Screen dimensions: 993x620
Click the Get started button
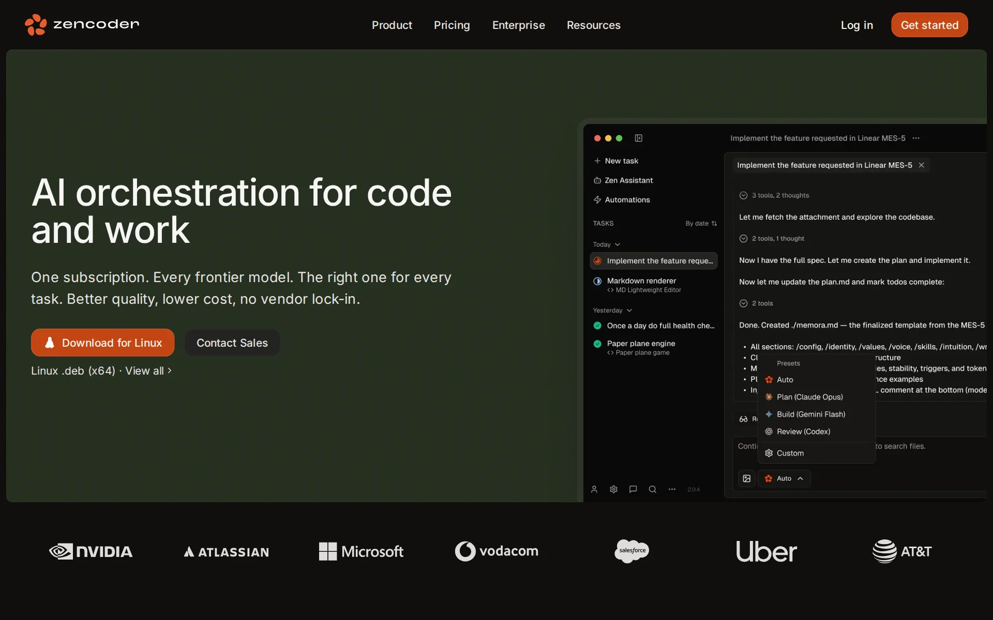[929, 25]
